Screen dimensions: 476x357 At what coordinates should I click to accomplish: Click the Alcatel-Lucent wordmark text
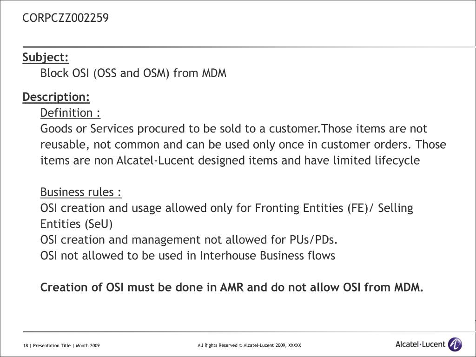click(420, 344)
